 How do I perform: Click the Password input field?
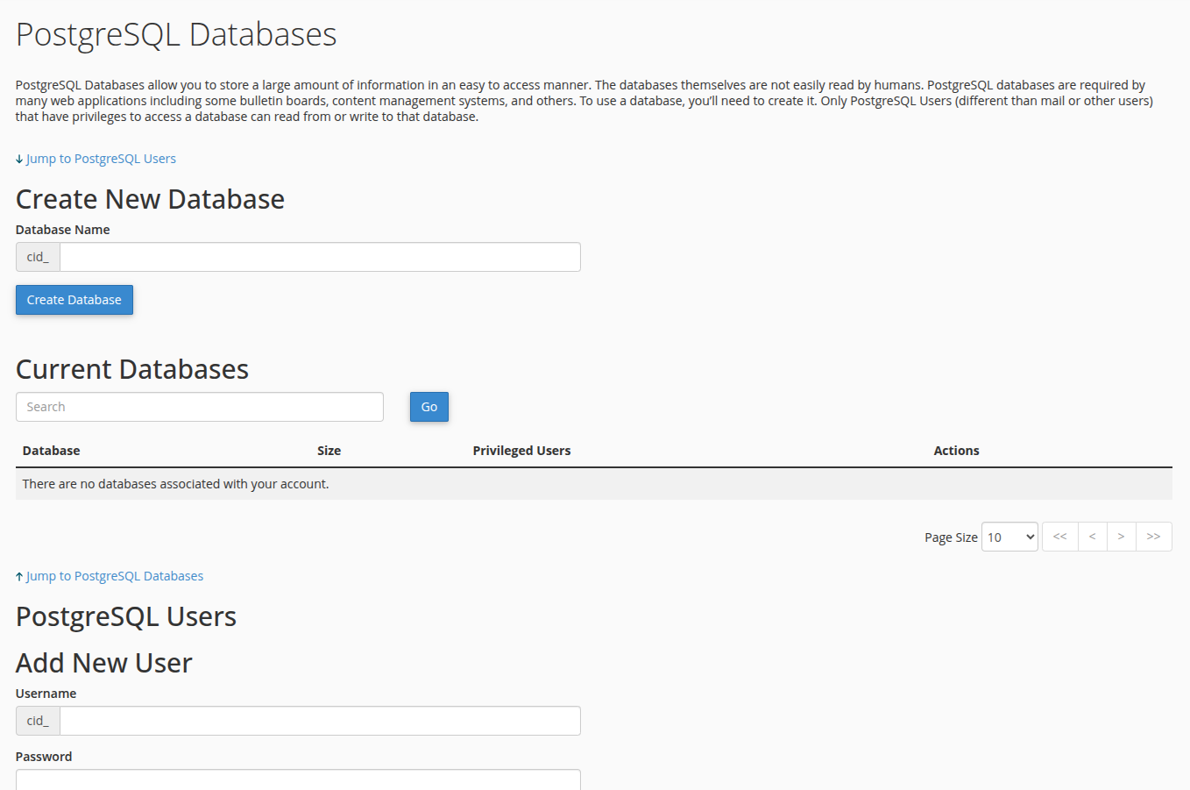pos(298,779)
